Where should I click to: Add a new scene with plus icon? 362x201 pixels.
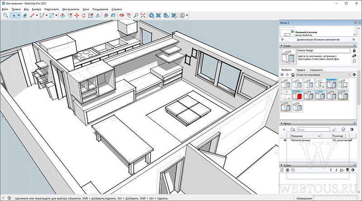(287, 170)
